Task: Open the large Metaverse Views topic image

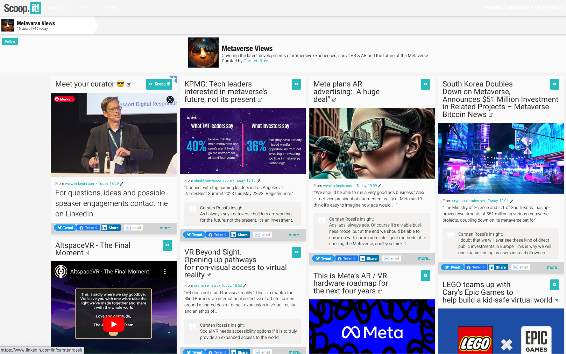Action: point(203,53)
